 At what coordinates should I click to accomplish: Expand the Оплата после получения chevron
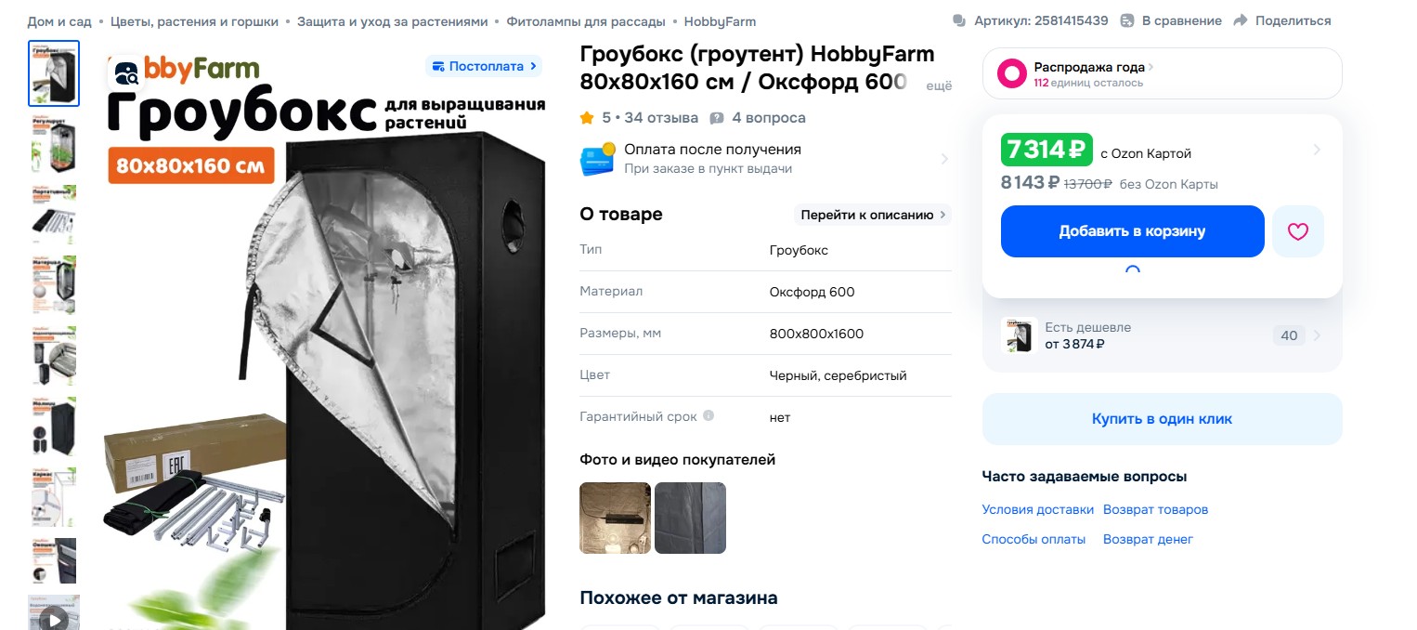point(944,159)
